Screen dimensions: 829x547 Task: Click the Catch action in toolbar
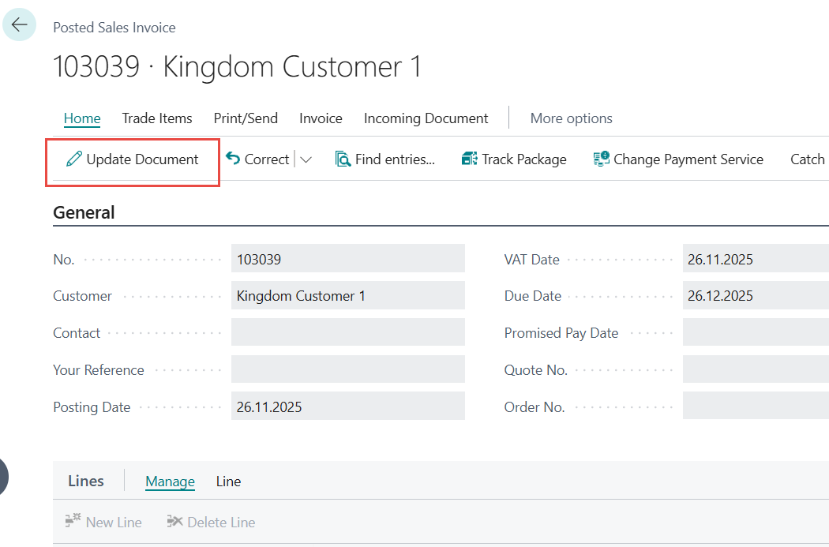[807, 159]
